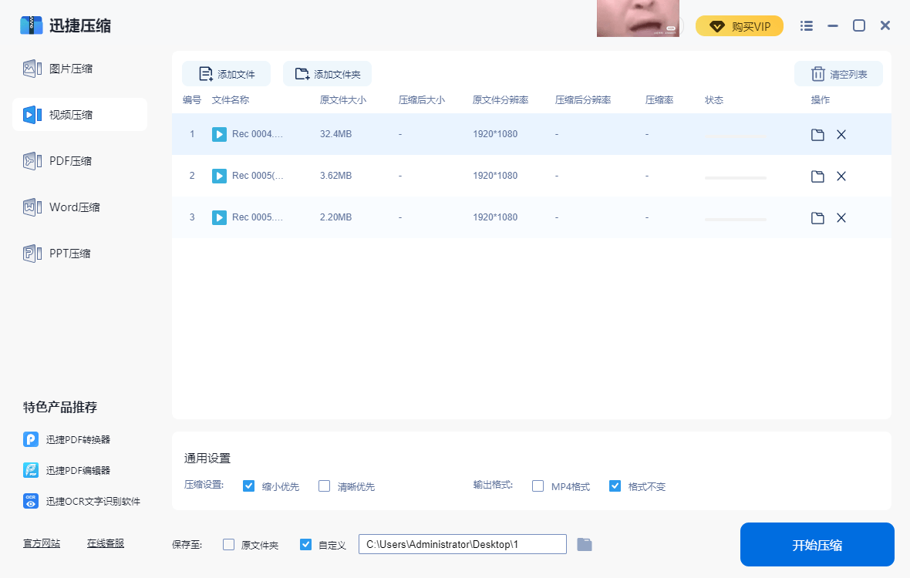Browse save location with folder icon

pos(585,544)
